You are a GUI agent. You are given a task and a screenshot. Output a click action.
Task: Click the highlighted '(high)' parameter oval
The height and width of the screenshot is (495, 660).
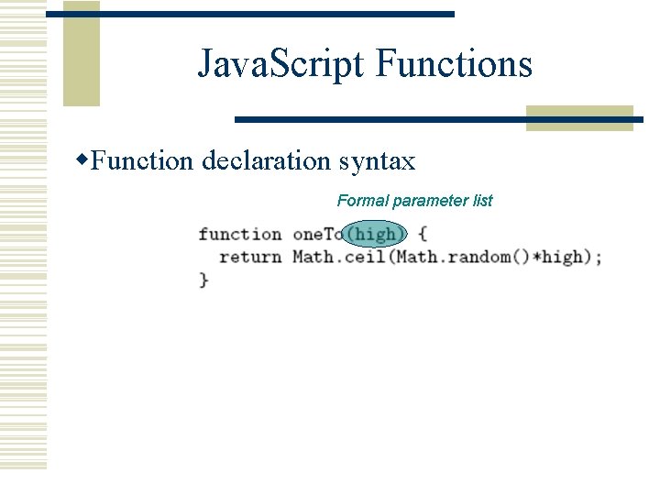point(374,234)
